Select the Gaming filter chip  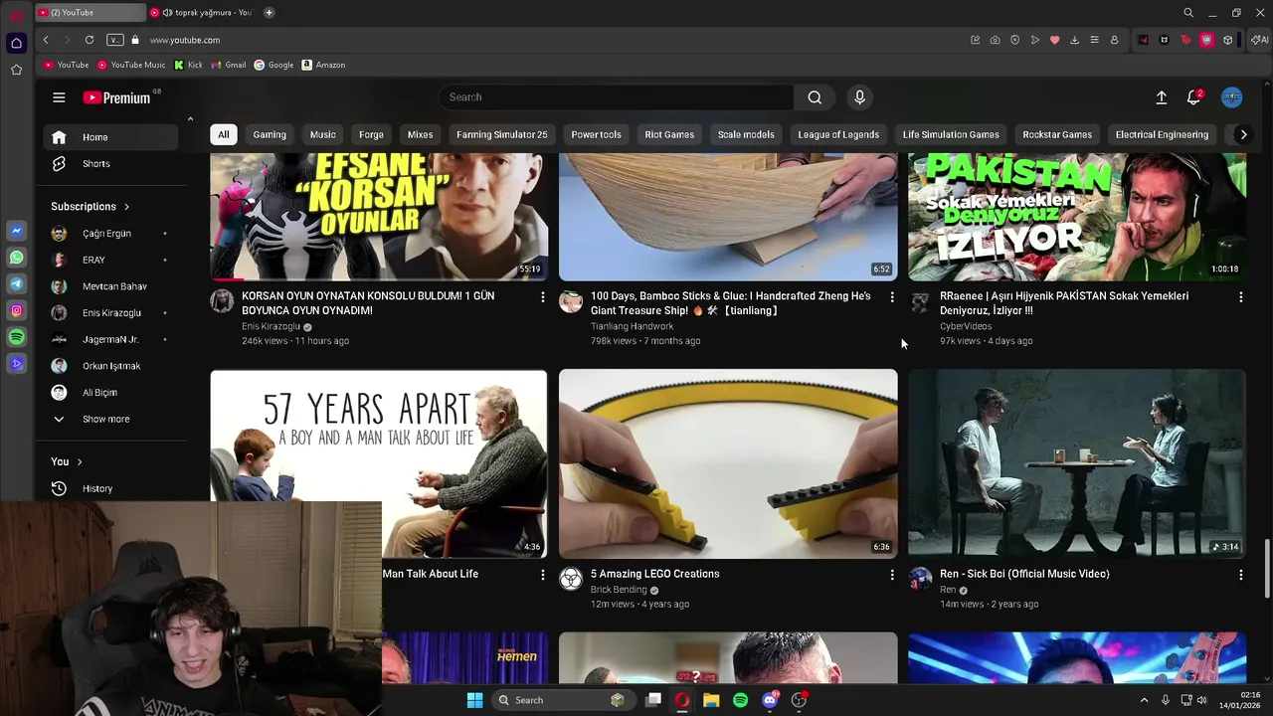click(x=270, y=134)
